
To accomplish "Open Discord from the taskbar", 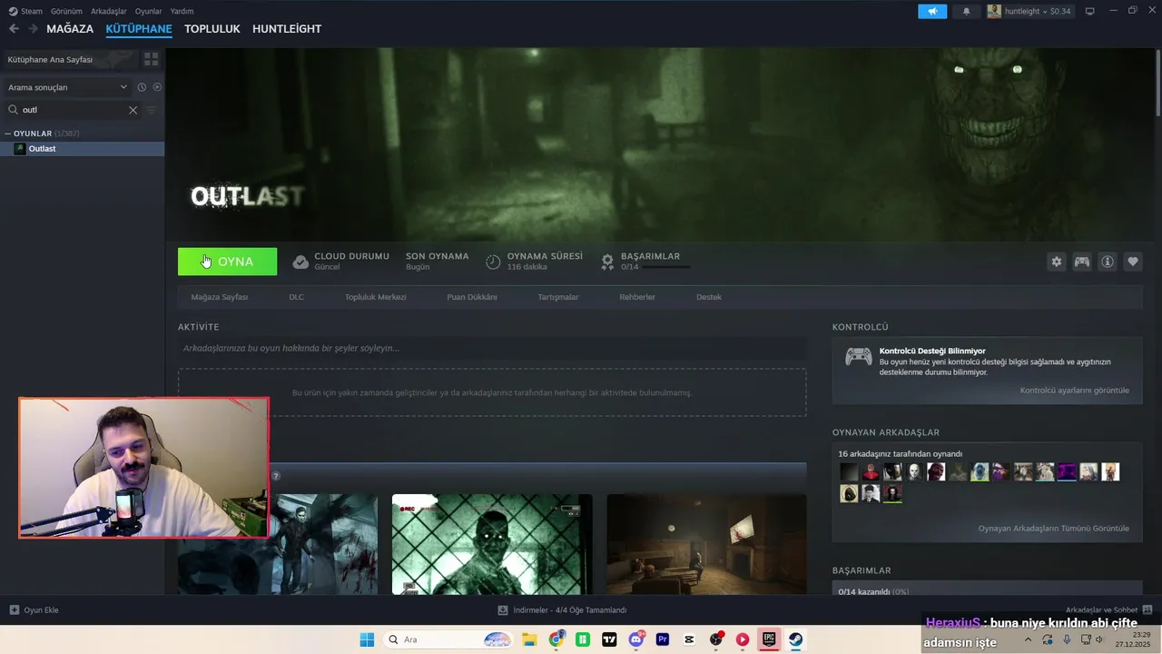I will tap(636, 639).
